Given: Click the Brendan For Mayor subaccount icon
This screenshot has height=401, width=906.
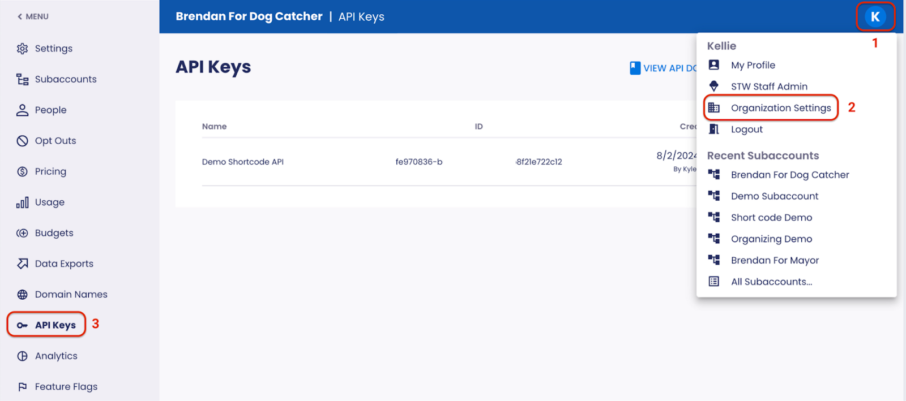Looking at the screenshot, I should coord(714,260).
